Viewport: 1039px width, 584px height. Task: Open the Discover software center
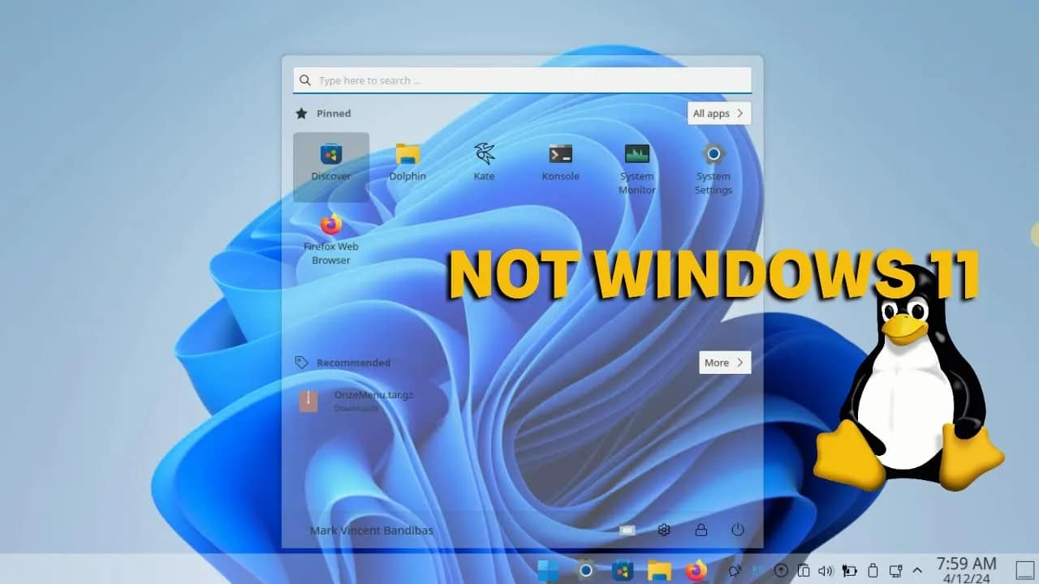coord(330,158)
